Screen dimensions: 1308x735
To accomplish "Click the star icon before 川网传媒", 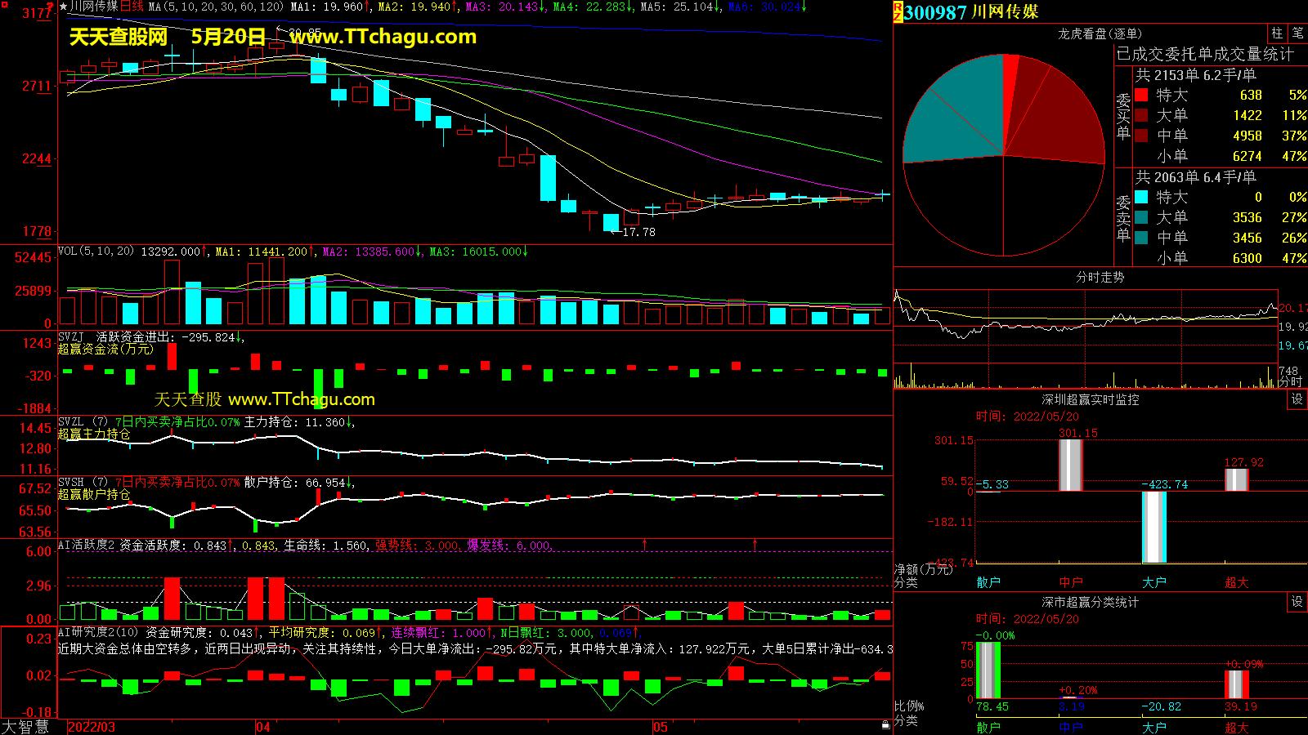I will tap(63, 7).
